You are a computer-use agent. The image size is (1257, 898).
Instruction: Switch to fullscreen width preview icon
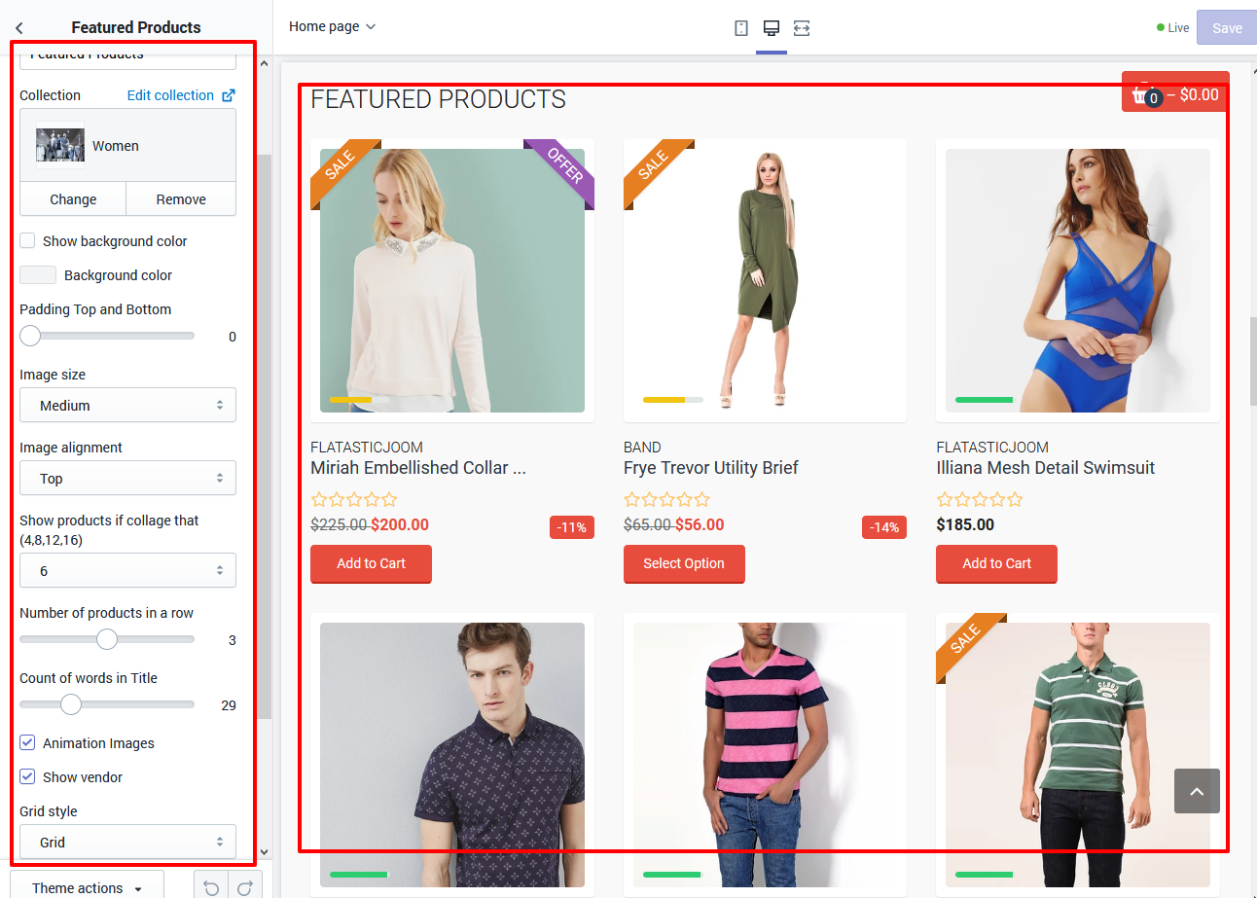[x=802, y=28]
